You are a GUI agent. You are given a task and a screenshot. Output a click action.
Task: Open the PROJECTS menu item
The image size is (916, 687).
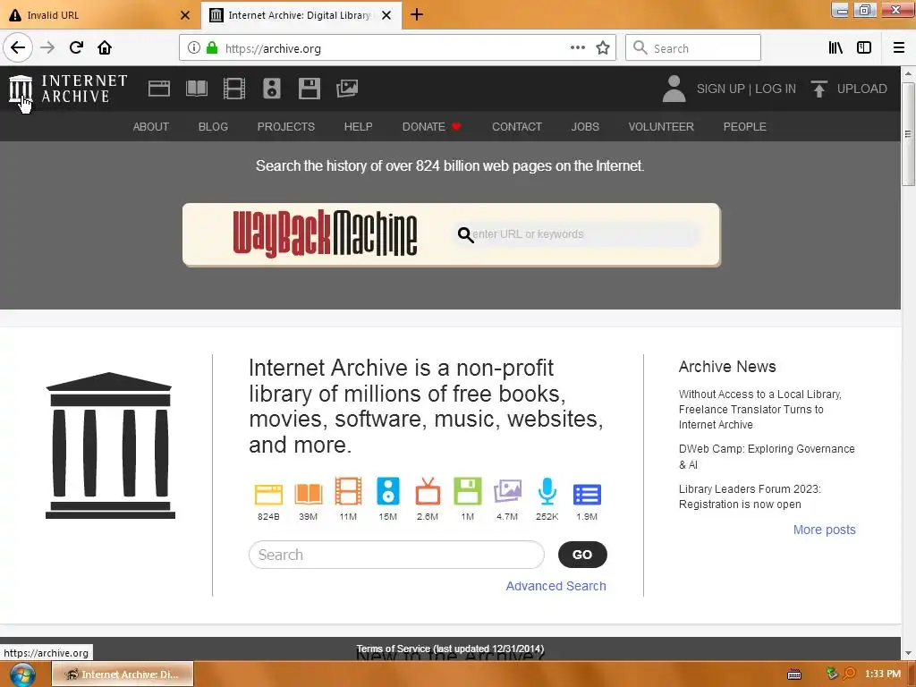coord(285,127)
